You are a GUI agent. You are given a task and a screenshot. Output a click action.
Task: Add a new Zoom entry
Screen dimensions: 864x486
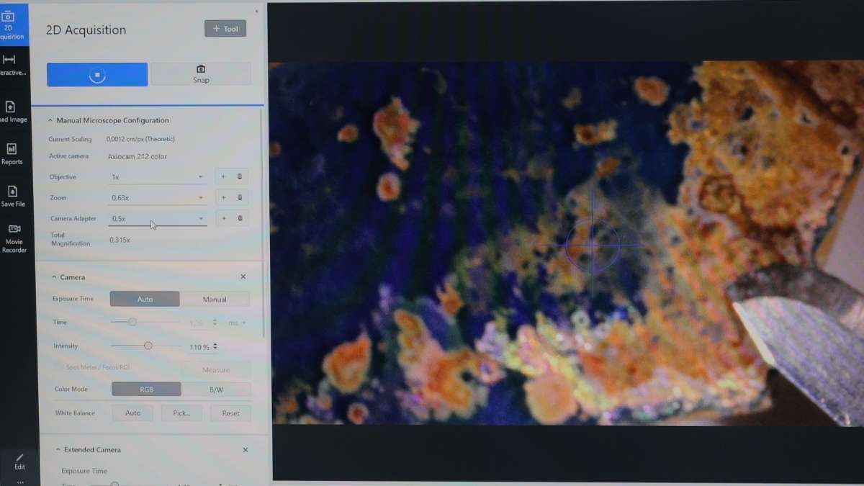pyautogui.click(x=223, y=197)
